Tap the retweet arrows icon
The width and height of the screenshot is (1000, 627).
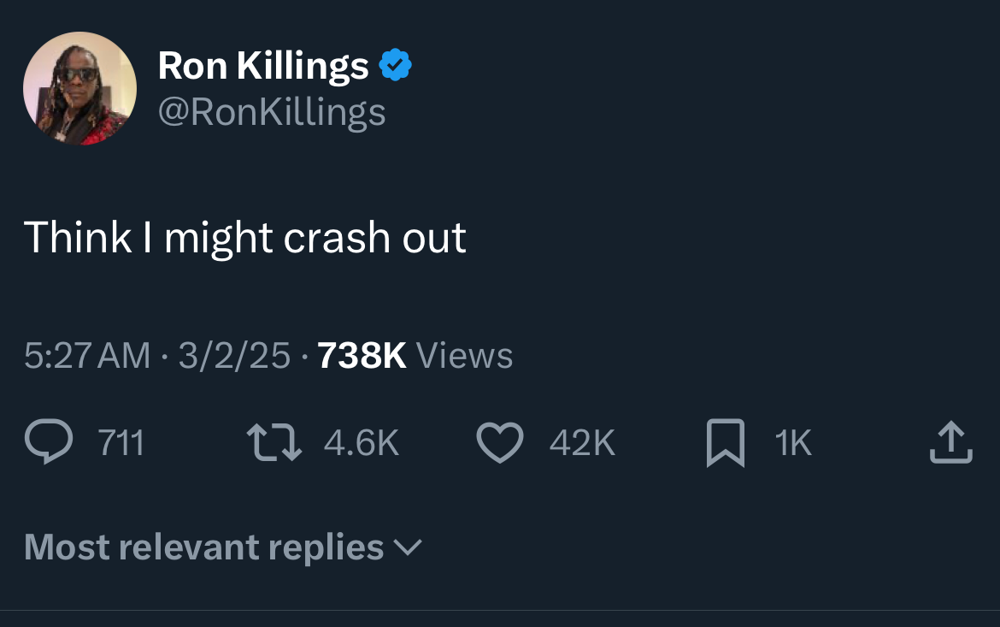click(274, 442)
